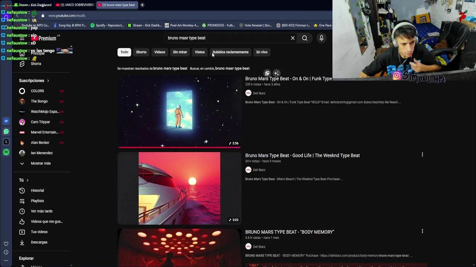Open Spotify in the browser sidebar
This screenshot has width=476, height=267.
(6, 152)
